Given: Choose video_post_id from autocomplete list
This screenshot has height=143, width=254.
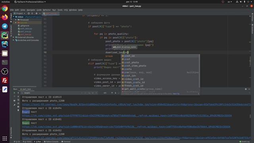Looking at the screenshot, I should pos(160,79).
